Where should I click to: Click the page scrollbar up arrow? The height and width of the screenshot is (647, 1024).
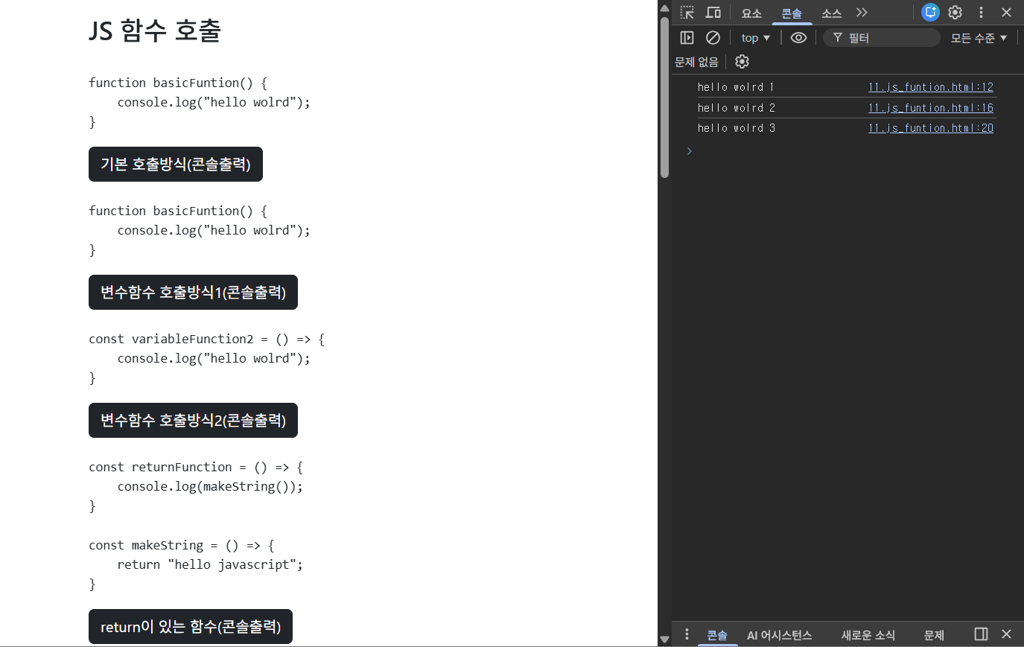[664, 7]
